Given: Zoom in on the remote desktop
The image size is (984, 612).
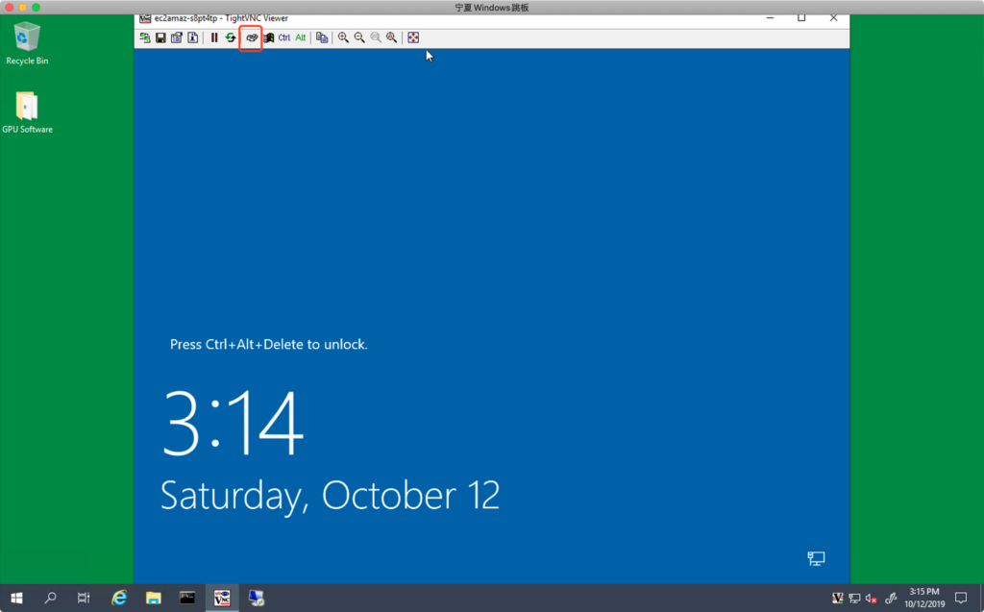Looking at the screenshot, I should [343, 37].
